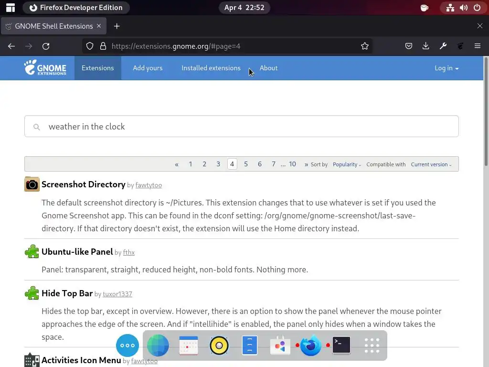Close the GNOME Shell Extensions tab
Viewport: 489px width, 367px height.
point(99,26)
